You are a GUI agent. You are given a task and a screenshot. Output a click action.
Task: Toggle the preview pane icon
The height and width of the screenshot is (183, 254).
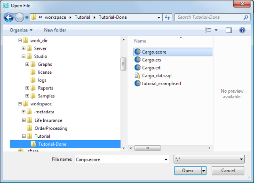pyautogui.click(x=229, y=30)
